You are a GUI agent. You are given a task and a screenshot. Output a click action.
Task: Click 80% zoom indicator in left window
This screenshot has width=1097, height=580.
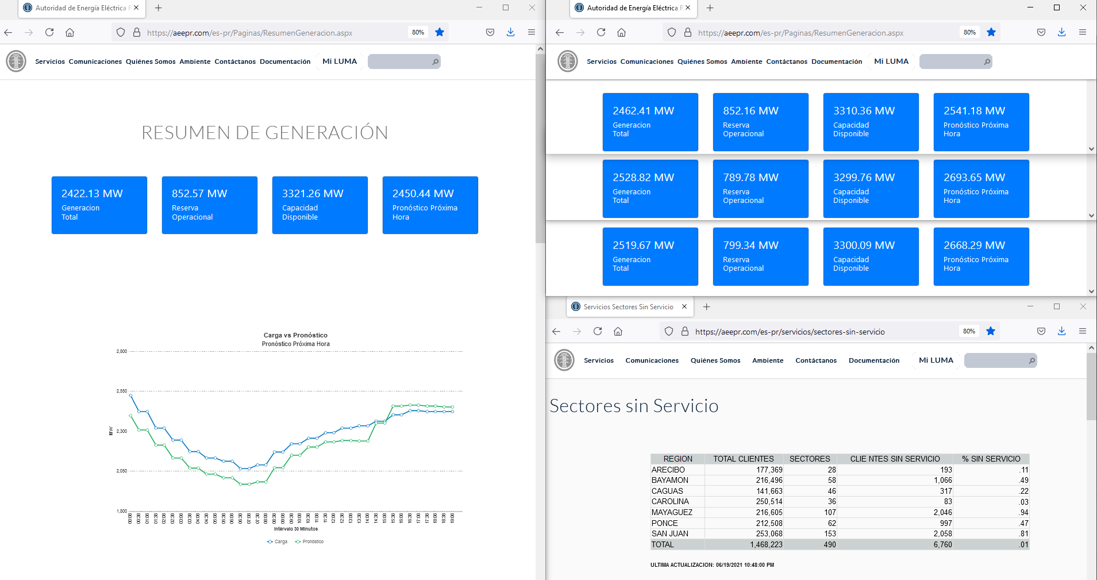(x=418, y=32)
